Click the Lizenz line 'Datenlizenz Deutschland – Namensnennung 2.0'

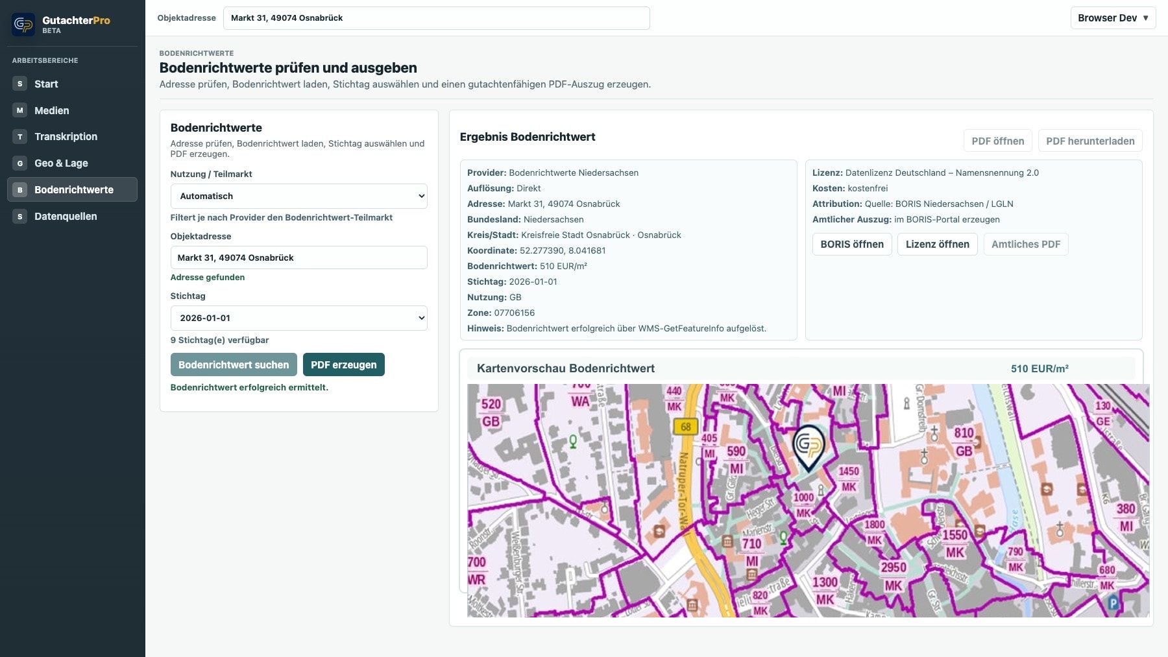pyautogui.click(x=926, y=173)
